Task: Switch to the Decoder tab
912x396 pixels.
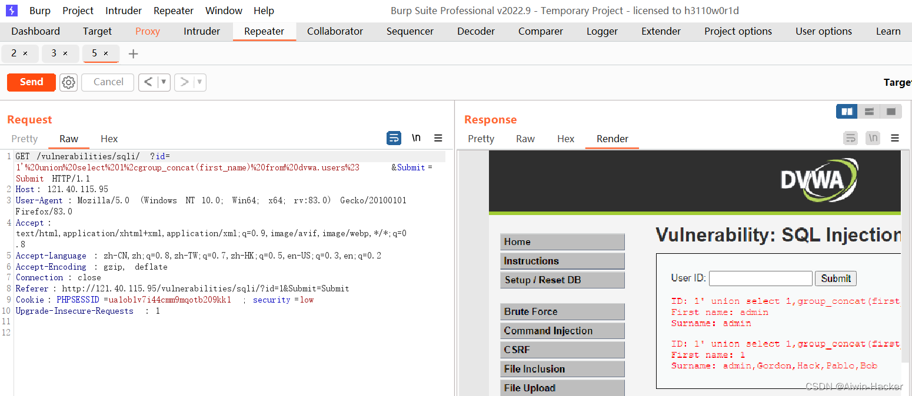Action: point(476,32)
